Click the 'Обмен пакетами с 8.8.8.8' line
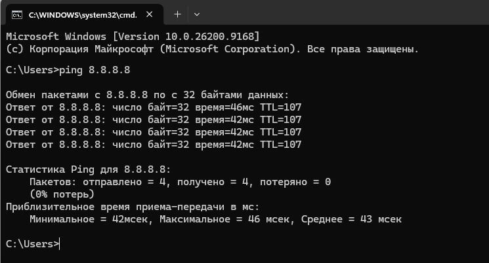Screen dimensions: 489x263 click(147, 95)
